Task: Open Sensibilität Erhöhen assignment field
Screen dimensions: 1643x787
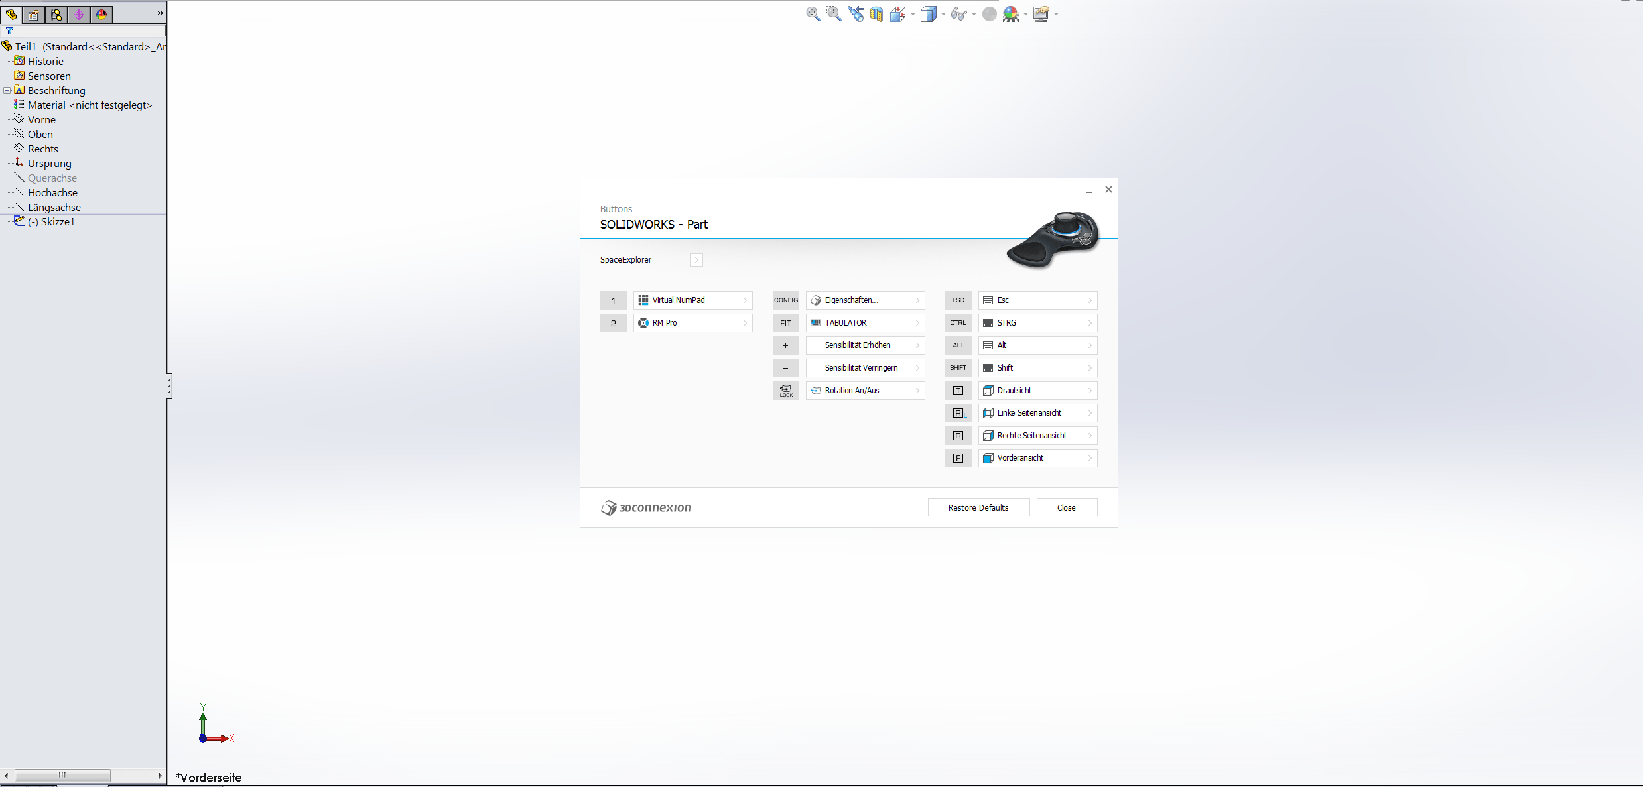Action: coord(865,345)
